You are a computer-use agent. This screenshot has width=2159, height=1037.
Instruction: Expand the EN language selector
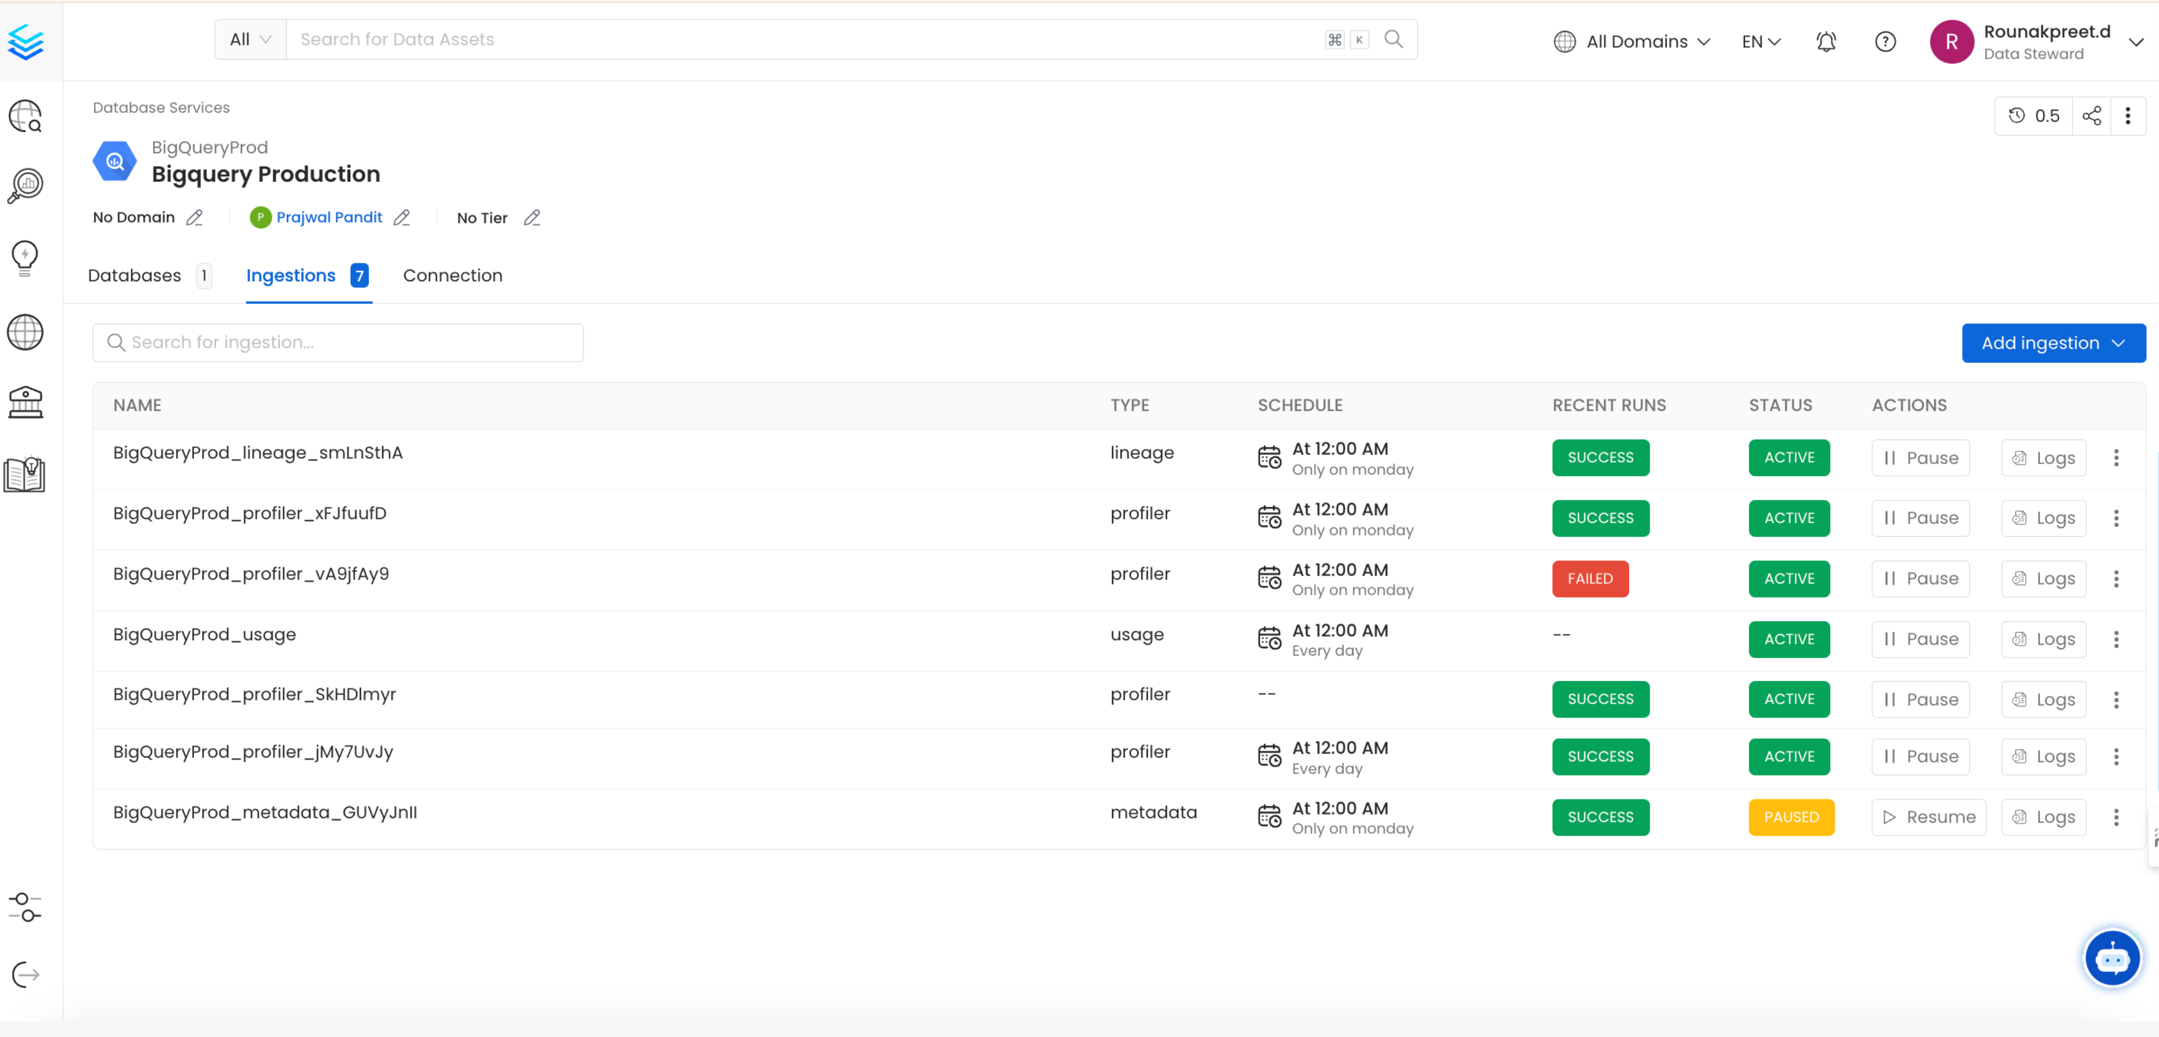click(1760, 40)
